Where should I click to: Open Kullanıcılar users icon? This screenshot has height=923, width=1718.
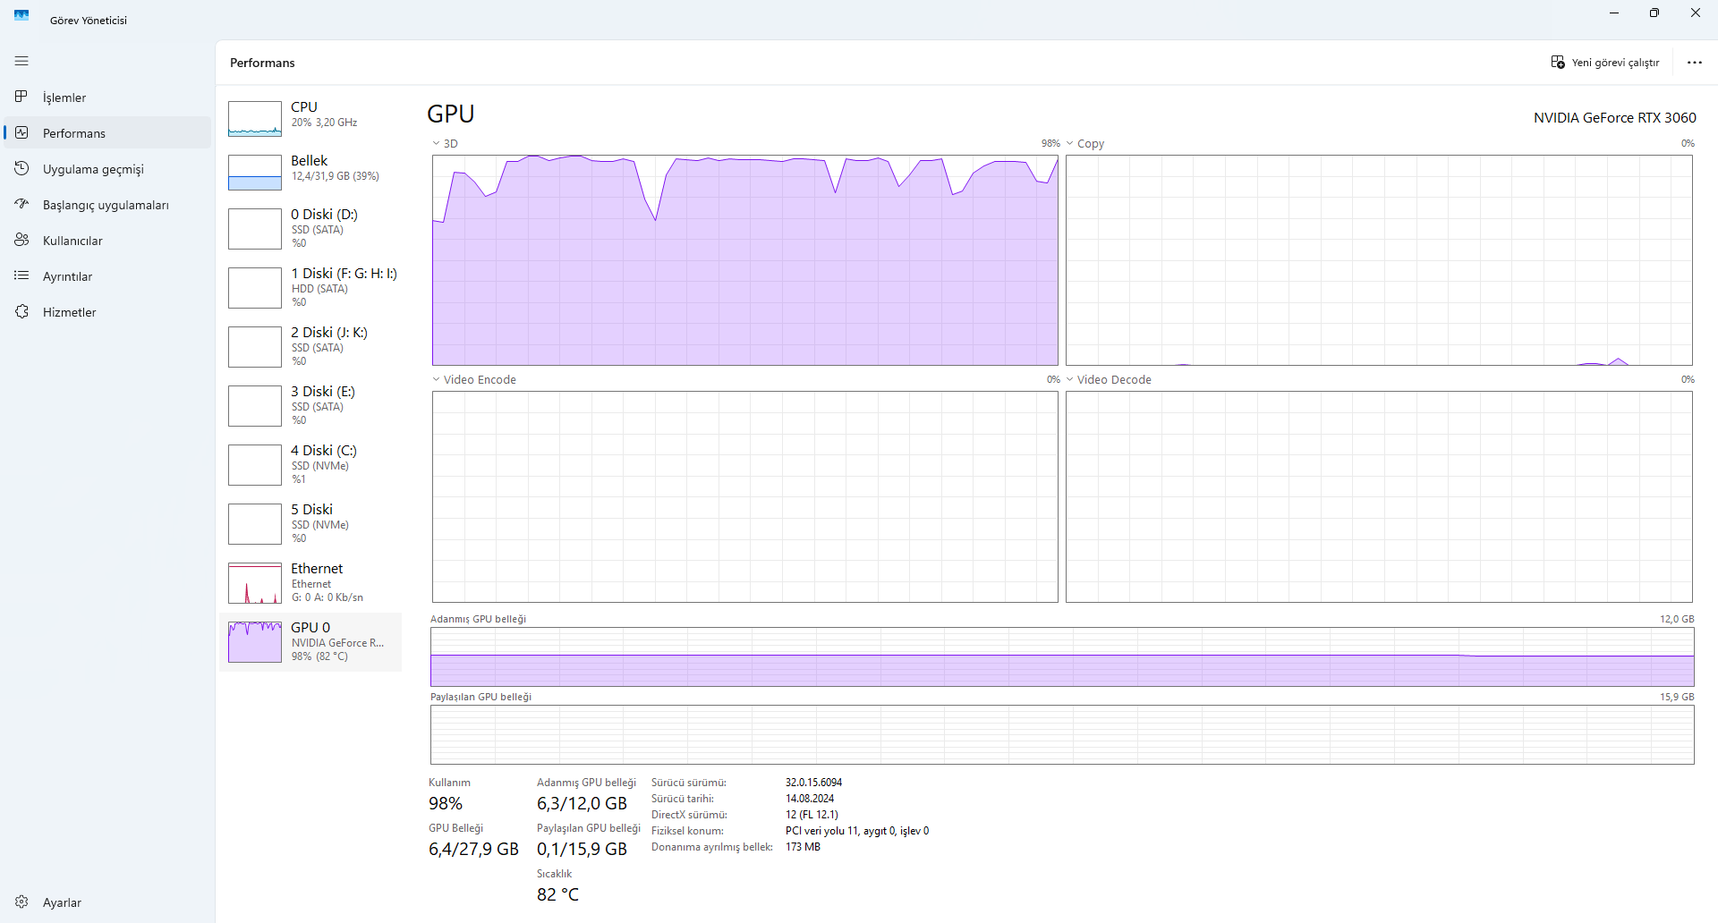click(x=21, y=240)
